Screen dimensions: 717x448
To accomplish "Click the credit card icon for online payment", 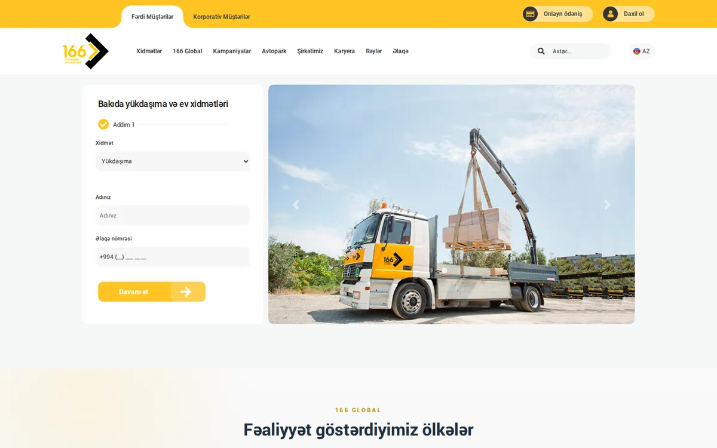I will (x=531, y=14).
